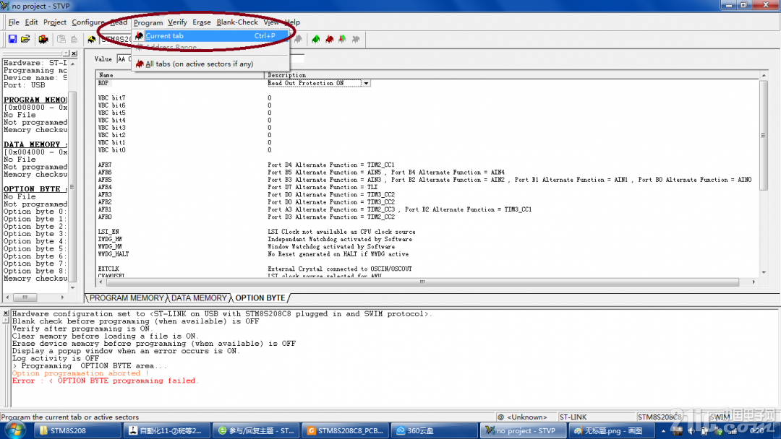Click the Description column header
The image size is (781, 439).
[x=511, y=75]
